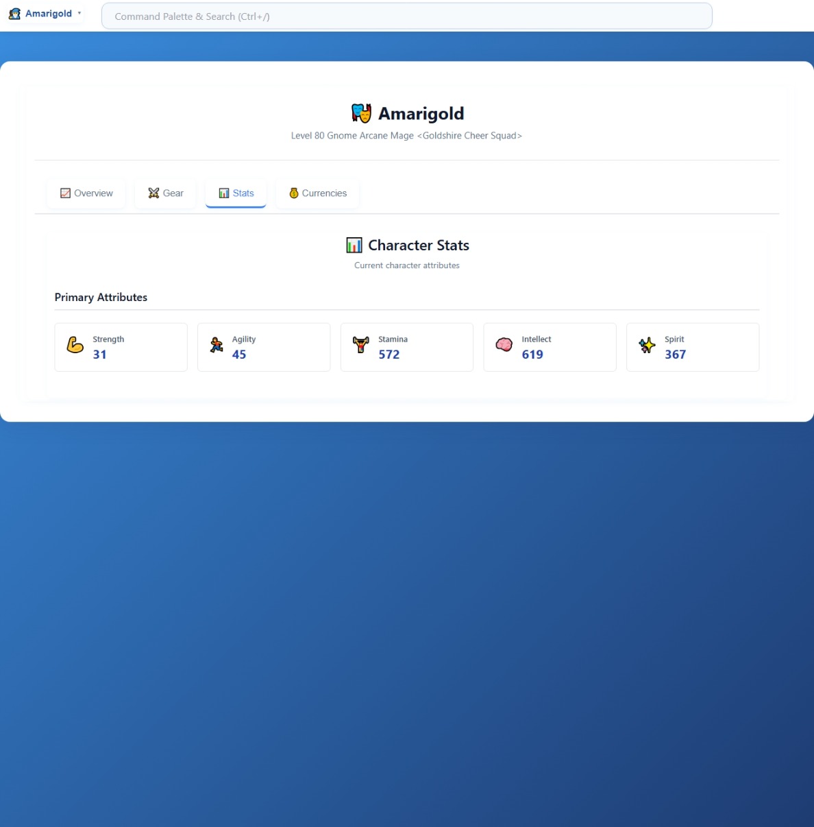814x827 pixels.
Task: Select the Stats tab
Action: [236, 193]
